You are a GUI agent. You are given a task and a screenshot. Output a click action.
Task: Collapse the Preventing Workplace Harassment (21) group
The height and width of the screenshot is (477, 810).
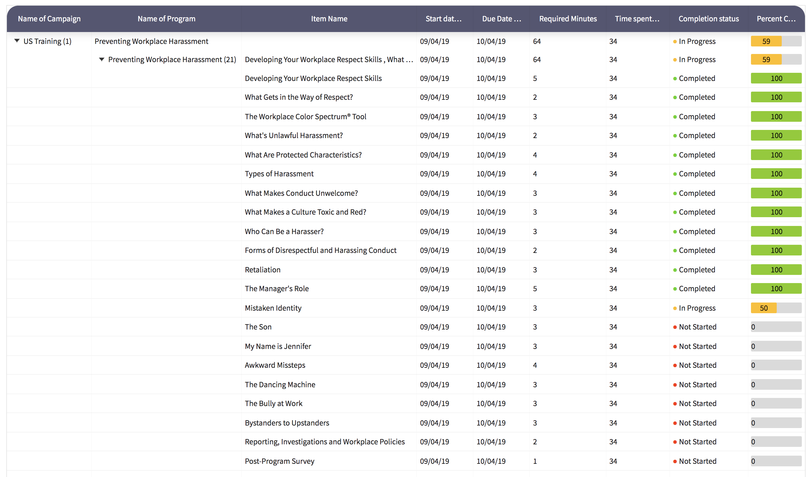pyautogui.click(x=102, y=59)
